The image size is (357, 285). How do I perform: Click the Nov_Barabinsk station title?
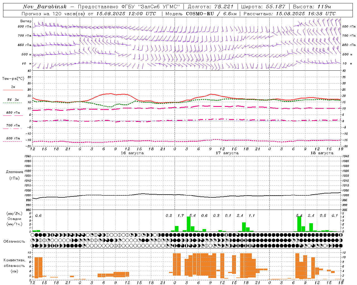45,7
